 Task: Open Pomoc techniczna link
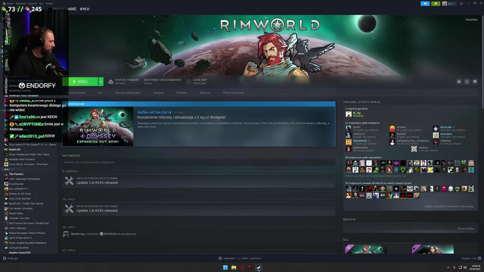point(233,93)
